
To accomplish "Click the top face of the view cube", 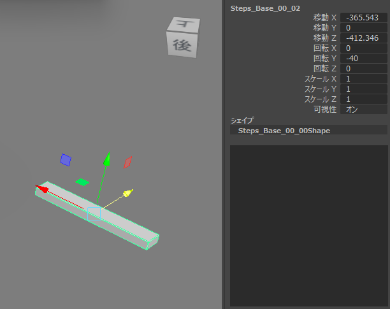I will click(184, 24).
